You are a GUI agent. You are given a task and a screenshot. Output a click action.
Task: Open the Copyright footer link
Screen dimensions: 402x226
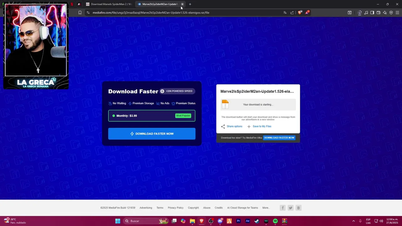click(x=193, y=208)
